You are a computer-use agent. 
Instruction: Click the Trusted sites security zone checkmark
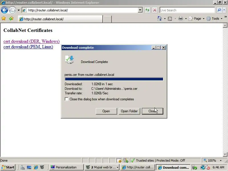(x=133, y=160)
